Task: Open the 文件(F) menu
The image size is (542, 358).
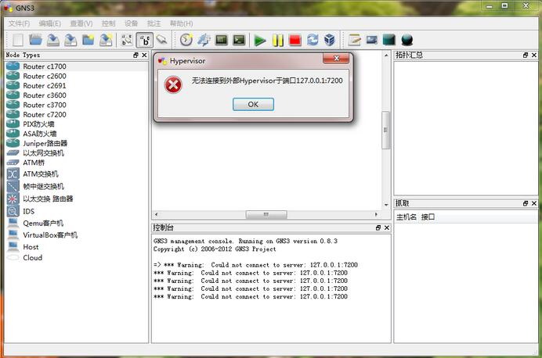Action: click(x=19, y=23)
